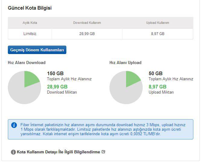Click the green slice of the upload pie chart

pos(132,78)
